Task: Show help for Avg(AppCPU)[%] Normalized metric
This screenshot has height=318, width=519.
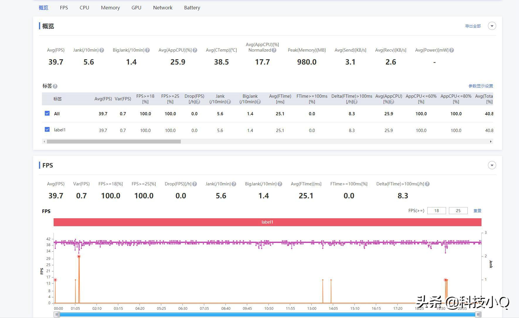Action: click(274, 50)
